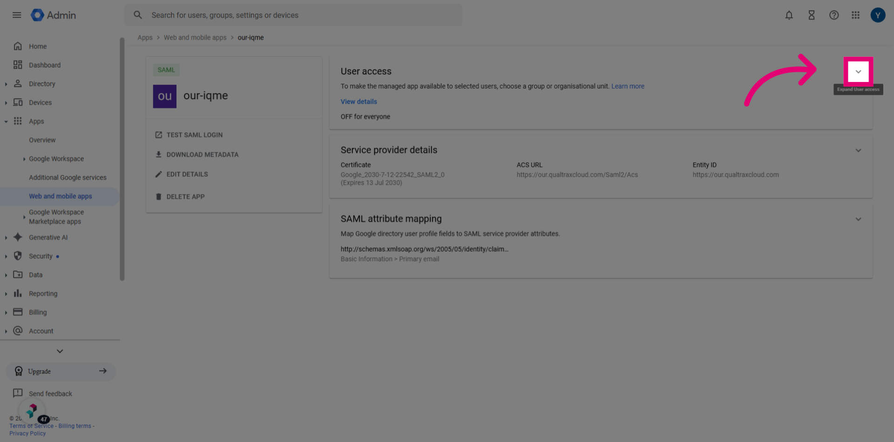
Task: Expand SAML attribute mapping section
Action: point(858,219)
